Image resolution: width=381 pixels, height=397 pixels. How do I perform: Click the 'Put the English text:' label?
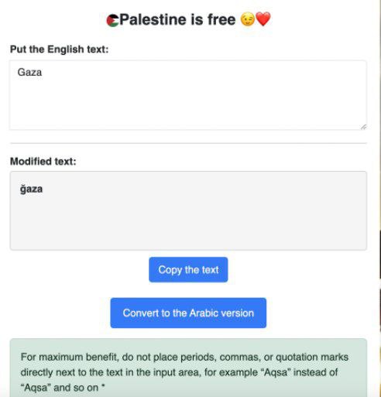(x=59, y=50)
